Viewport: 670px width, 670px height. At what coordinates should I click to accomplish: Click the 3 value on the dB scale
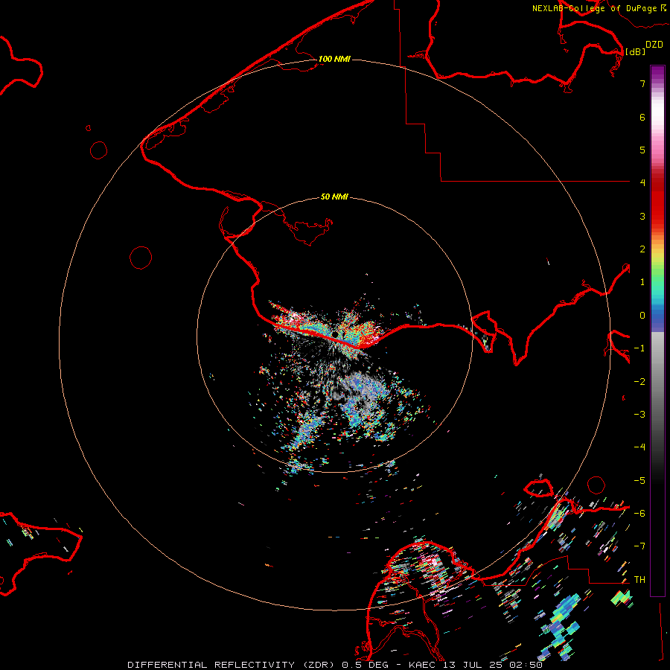point(642,216)
